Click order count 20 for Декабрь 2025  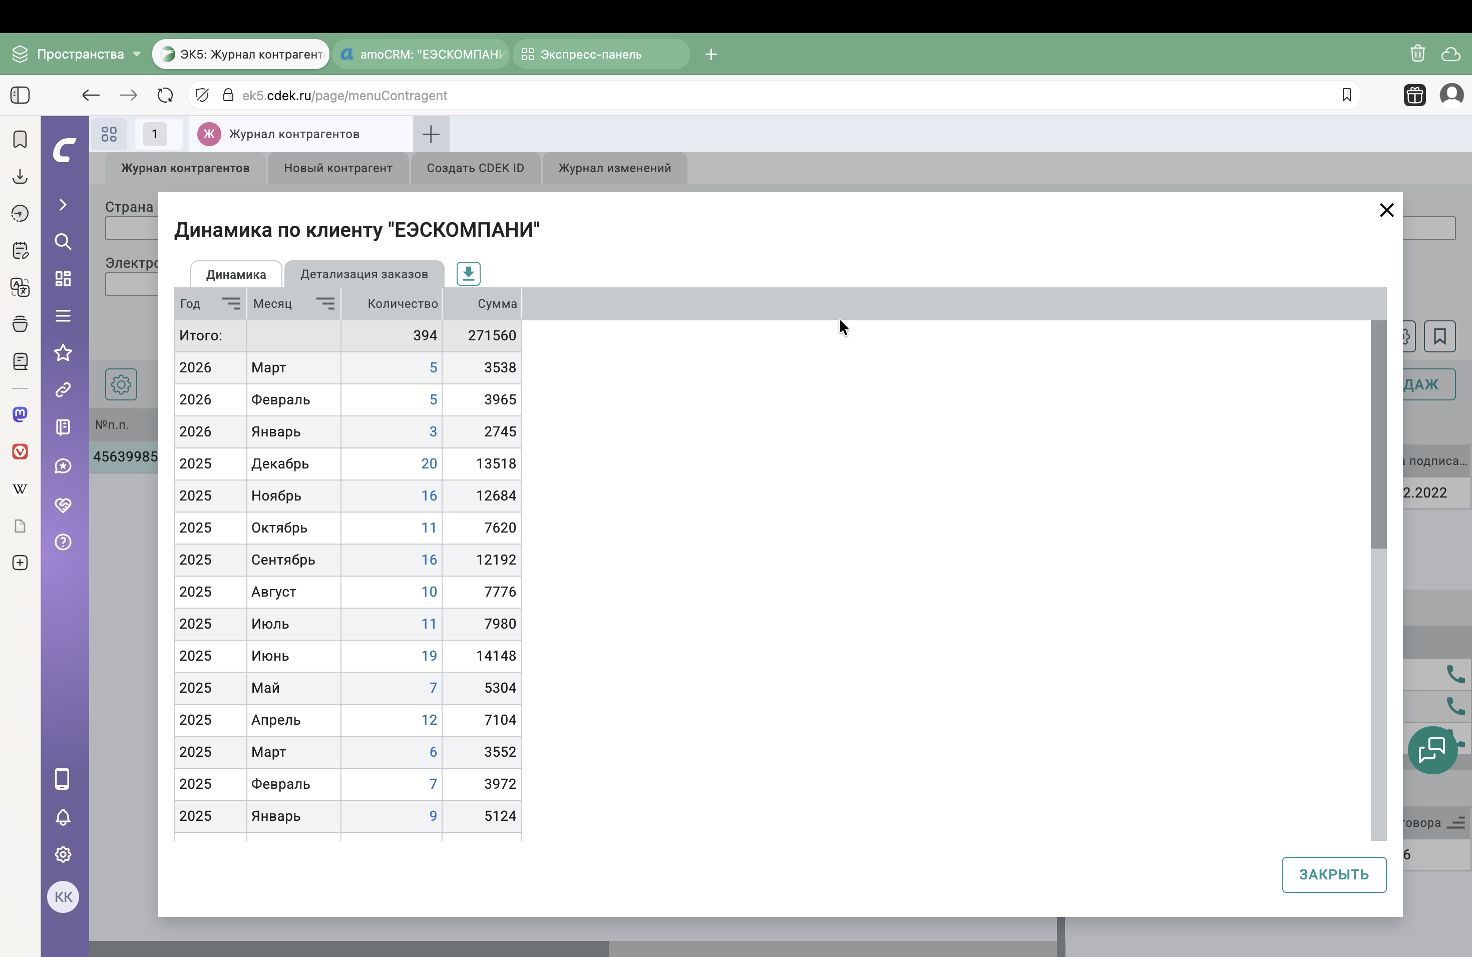429,463
